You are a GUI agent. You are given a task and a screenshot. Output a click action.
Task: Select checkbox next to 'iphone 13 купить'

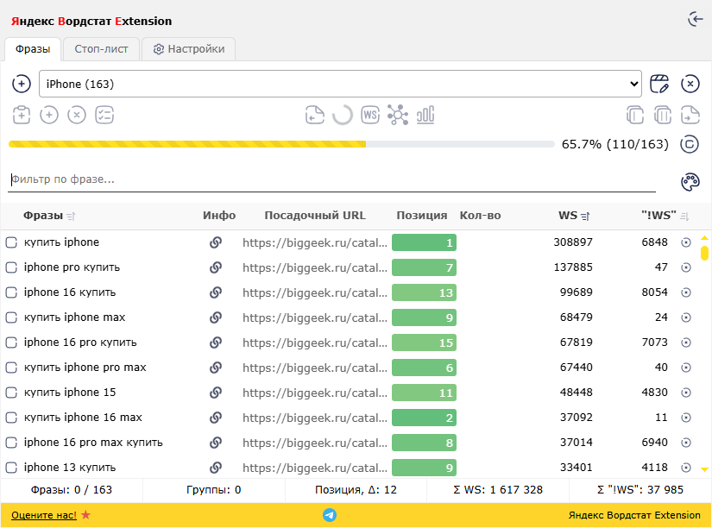tap(11, 467)
